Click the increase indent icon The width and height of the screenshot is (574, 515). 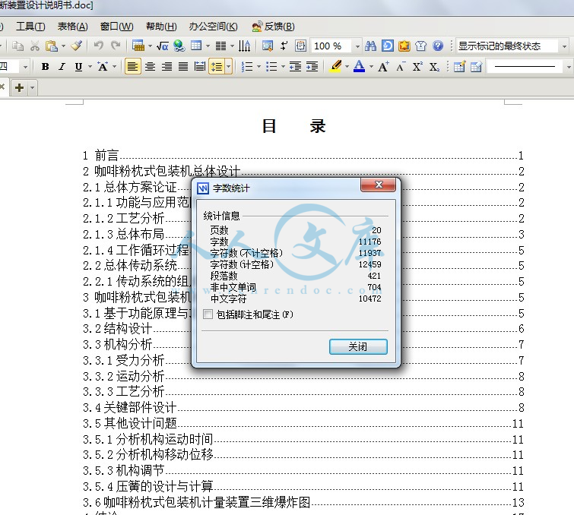(x=312, y=67)
